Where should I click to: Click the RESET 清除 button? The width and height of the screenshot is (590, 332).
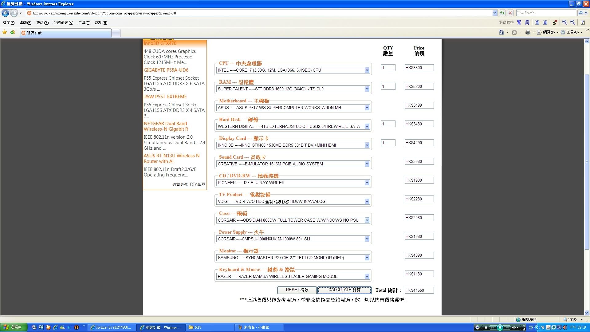(x=297, y=290)
